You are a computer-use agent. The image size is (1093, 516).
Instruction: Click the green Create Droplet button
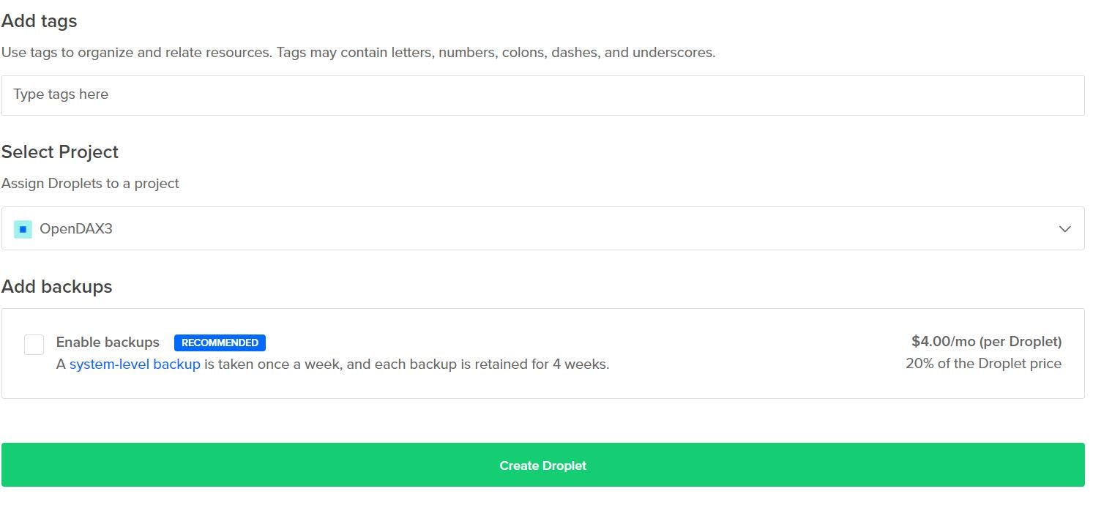pyautogui.click(x=542, y=465)
